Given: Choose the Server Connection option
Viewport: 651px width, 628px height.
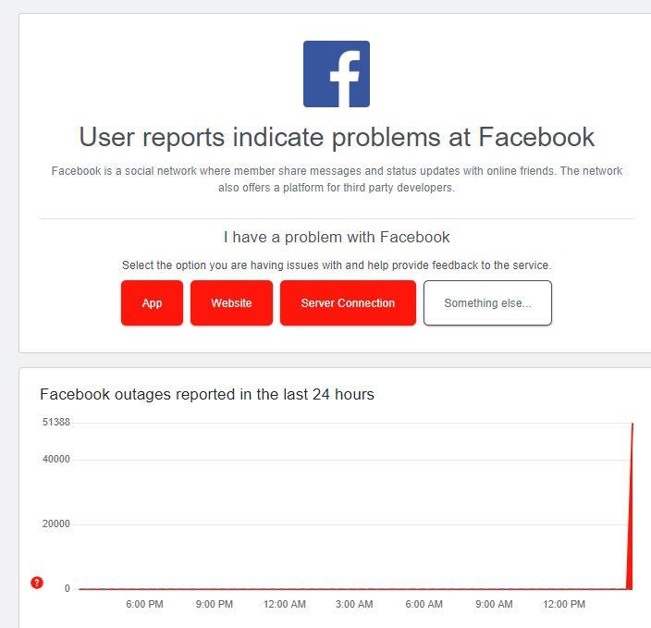Looking at the screenshot, I should (x=348, y=303).
